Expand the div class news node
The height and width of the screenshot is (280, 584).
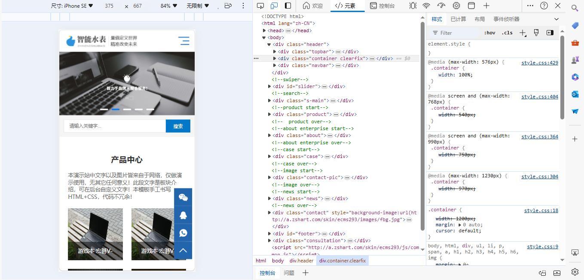point(269,198)
